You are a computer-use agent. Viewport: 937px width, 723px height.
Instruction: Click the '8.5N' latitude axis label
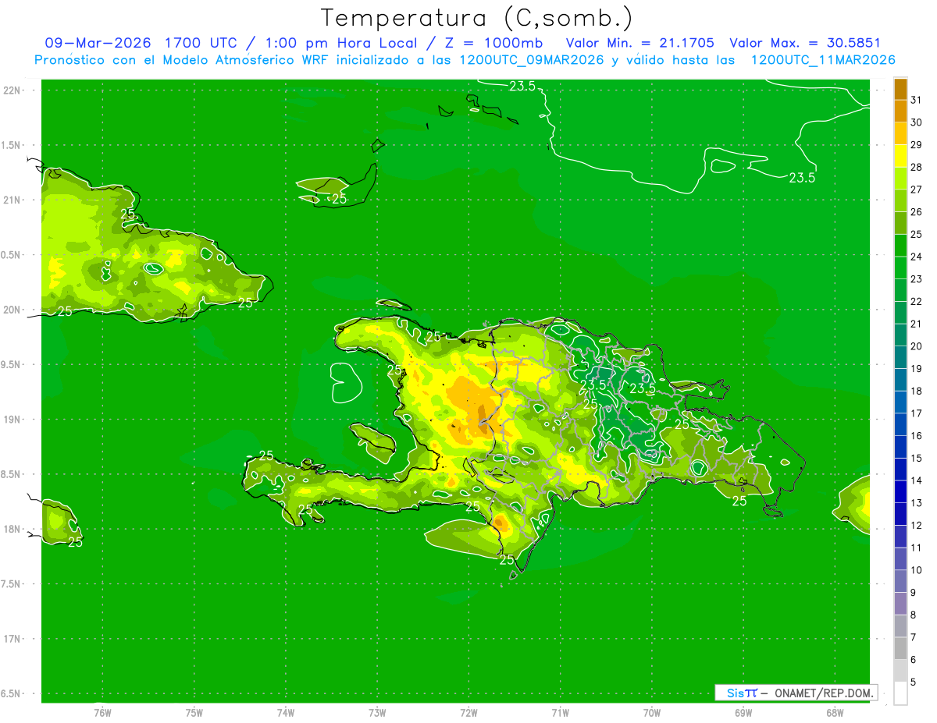coord(12,474)
